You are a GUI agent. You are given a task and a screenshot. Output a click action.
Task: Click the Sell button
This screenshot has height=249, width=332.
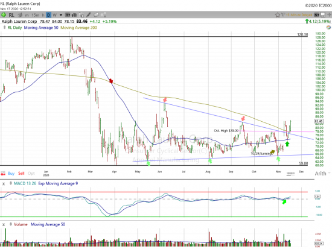[21, 174]
